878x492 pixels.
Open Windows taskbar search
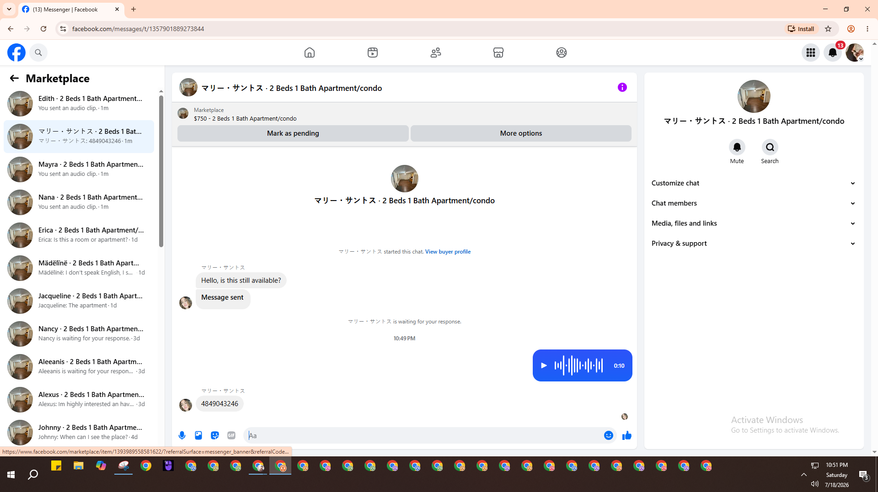33,475
